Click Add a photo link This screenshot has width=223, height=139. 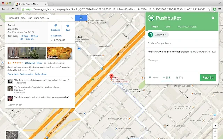(40, 74)
